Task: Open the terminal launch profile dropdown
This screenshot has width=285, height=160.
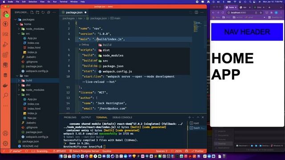Action: coord(193,117)
